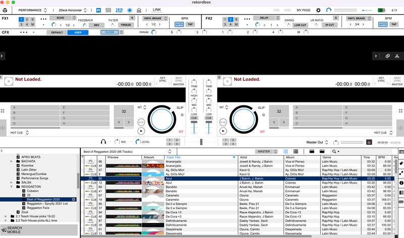Open MY PAGE
The width and height of the screenshot is (404, 238).
pyautogui.click(x=304, y=10)
